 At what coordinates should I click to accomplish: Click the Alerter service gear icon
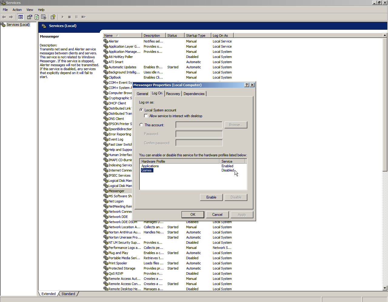click(106, 41)
